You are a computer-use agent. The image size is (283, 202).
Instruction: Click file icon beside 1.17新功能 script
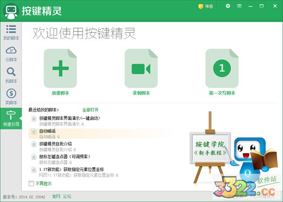[34, 170]
